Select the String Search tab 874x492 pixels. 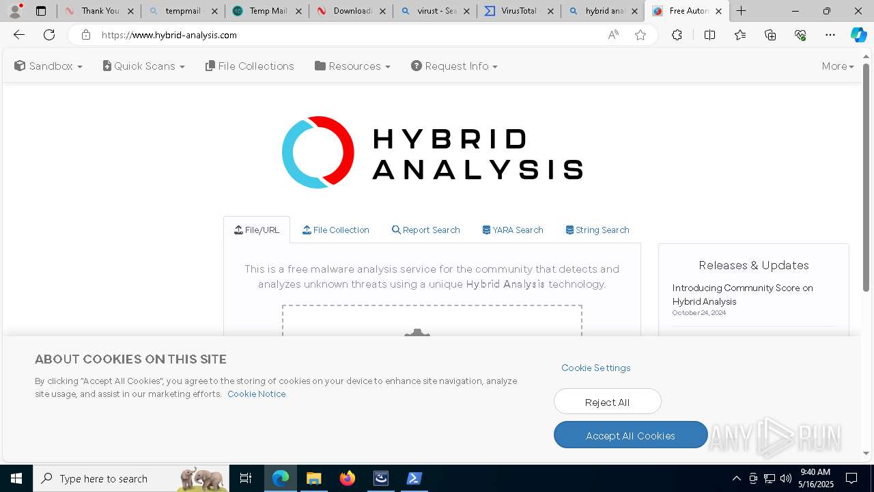click(x=597, y=230)
